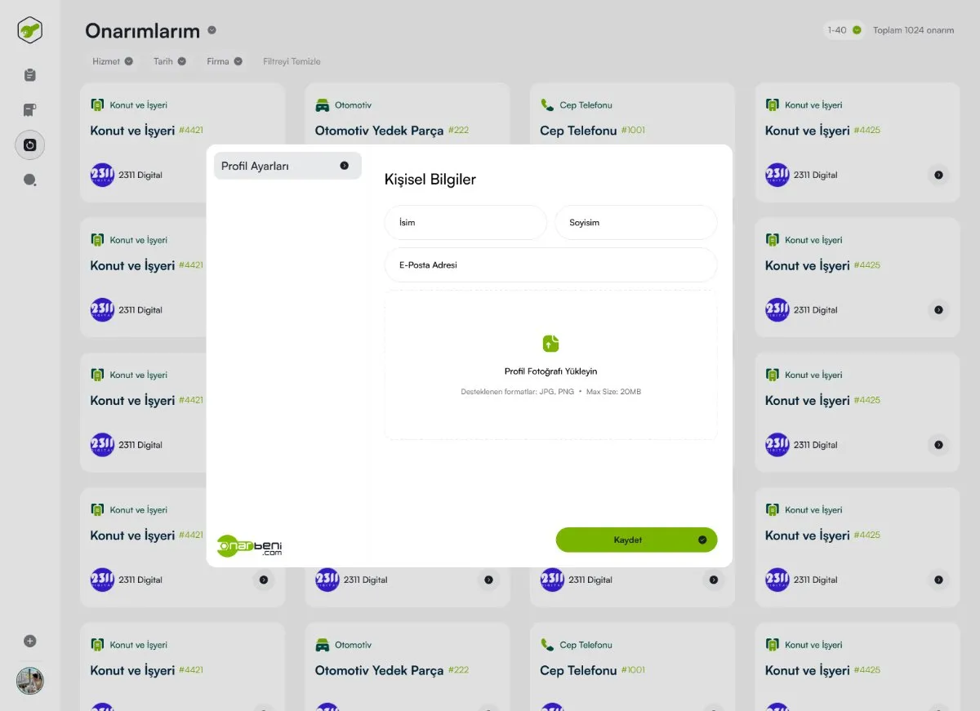Open the 1-40 page range dropdown
The width and height of the screenshot is (980, 711).
(844, 30)
